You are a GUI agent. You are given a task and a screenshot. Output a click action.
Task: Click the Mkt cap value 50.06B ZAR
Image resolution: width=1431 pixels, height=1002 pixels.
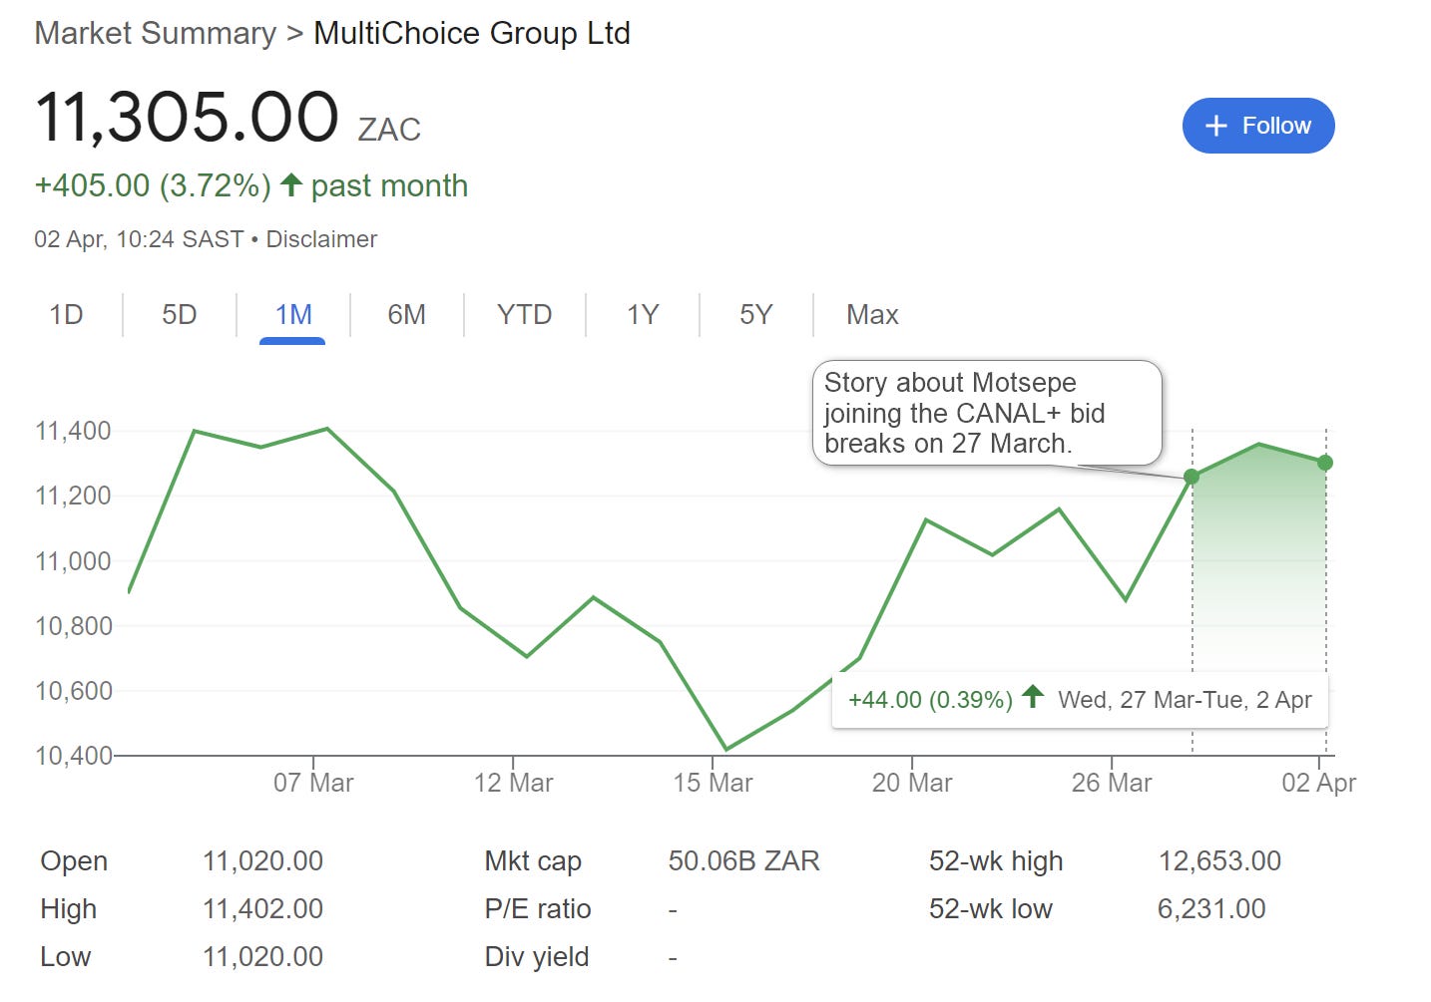[743, 861]
